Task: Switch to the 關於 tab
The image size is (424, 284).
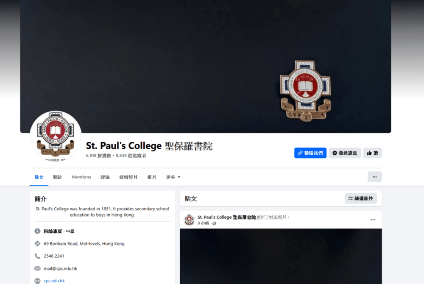Action: pos(57,177)
